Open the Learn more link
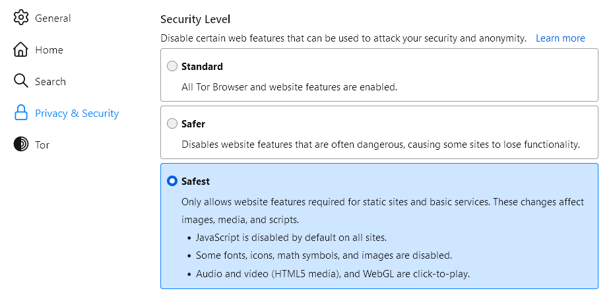The width and height of the screenshot is (613, 299). pos(560,38)
